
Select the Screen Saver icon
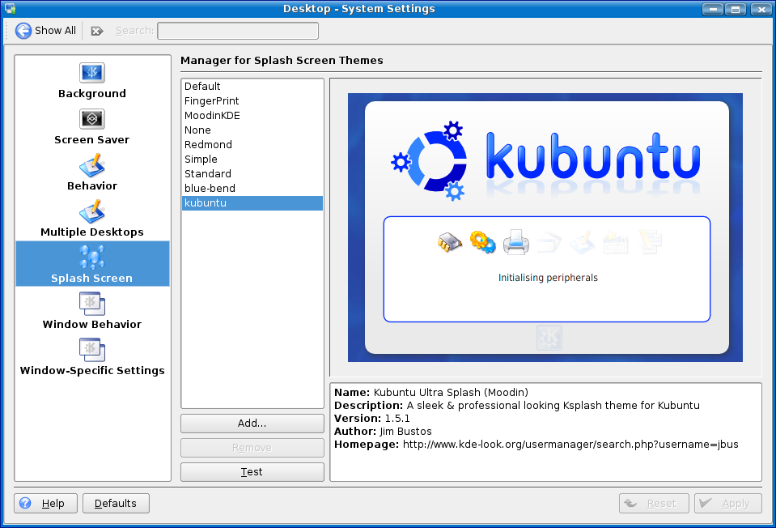(x=92, y=119)
